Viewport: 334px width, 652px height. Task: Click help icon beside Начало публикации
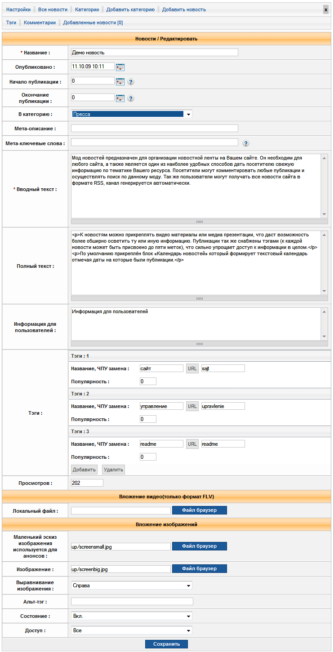click(x=131, y=82)
